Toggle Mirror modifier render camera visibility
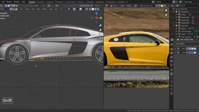 pos(195,49)
